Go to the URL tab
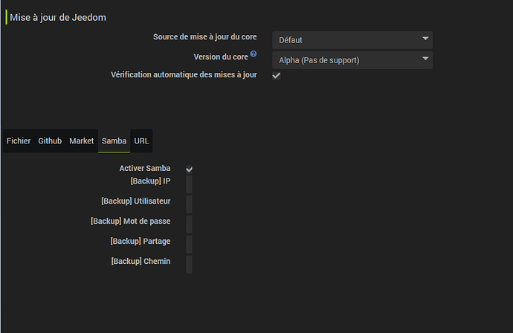 (142, 140)
